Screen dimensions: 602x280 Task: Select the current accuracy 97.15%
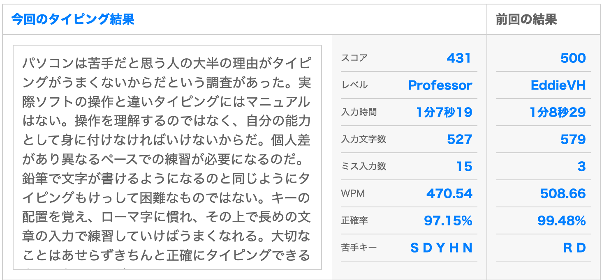click(x=448, y=220)
